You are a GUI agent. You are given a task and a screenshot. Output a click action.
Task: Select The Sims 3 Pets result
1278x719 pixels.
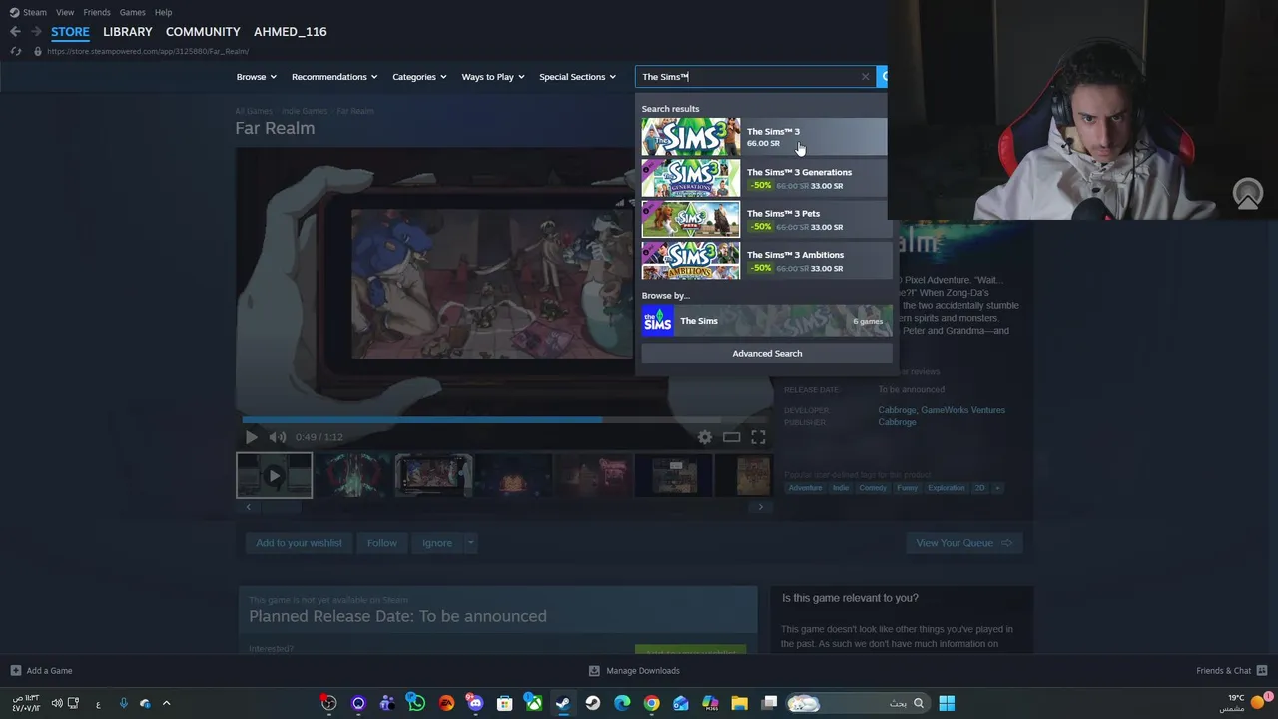point(767,219)
